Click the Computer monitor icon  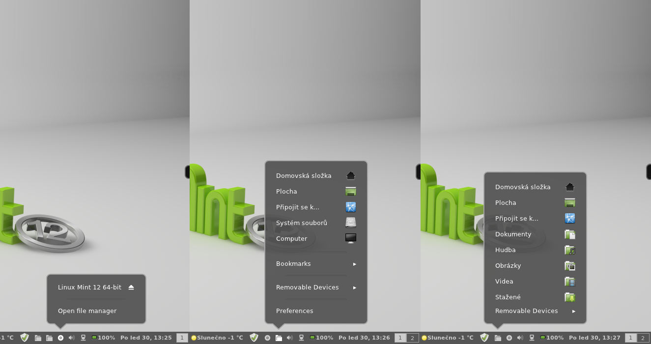[x=350, y=238]
